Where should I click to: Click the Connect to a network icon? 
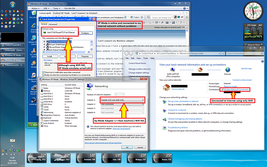[x=164, y=111]
